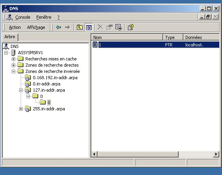Collapse Zones de recherche inversée node
Screen dimensions: 222x175
(13, 71)
